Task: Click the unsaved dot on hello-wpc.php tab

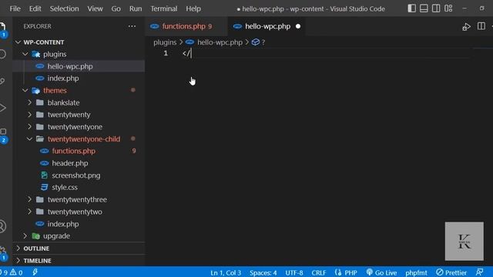Action: [x=298, y=26]
